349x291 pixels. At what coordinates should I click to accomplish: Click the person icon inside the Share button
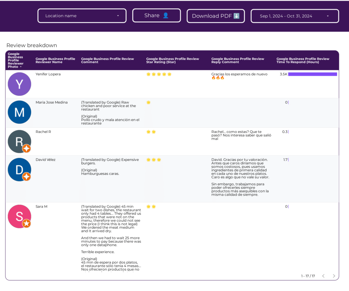point(165,15)
